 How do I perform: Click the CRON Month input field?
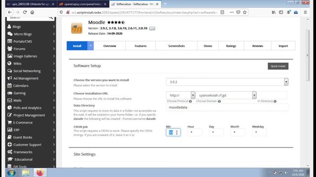[x=237, y=132]
